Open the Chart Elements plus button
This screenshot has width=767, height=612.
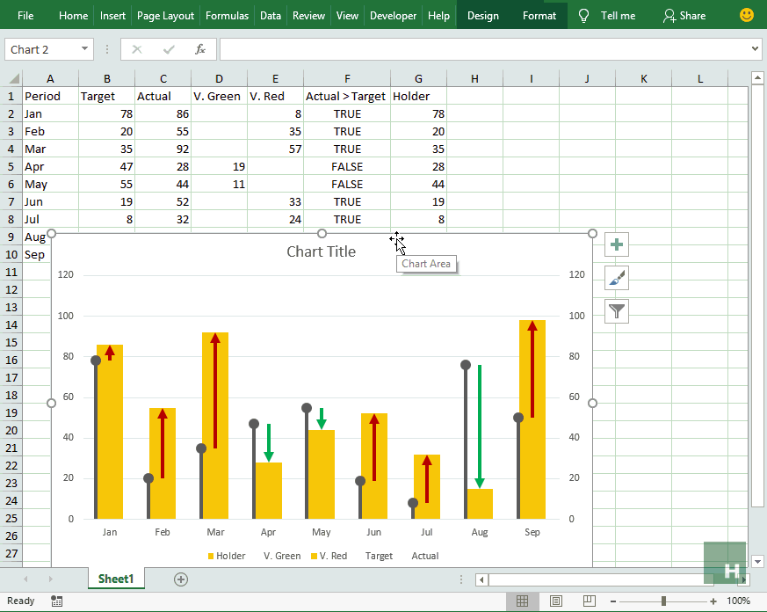617,244
